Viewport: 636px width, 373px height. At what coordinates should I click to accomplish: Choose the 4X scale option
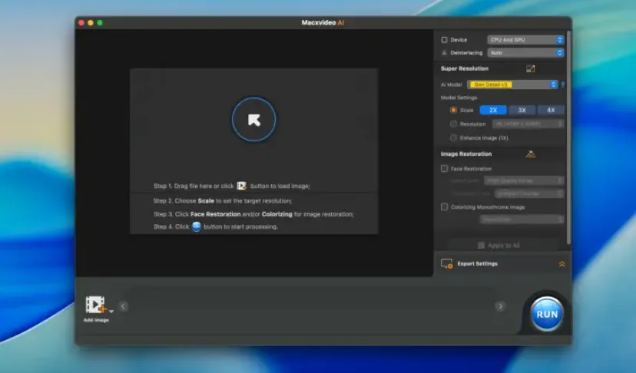pos(551,110)
